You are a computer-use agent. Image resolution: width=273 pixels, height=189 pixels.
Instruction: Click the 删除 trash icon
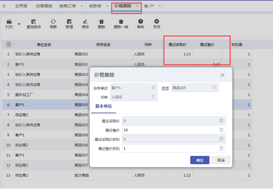[x=101, y=22]
